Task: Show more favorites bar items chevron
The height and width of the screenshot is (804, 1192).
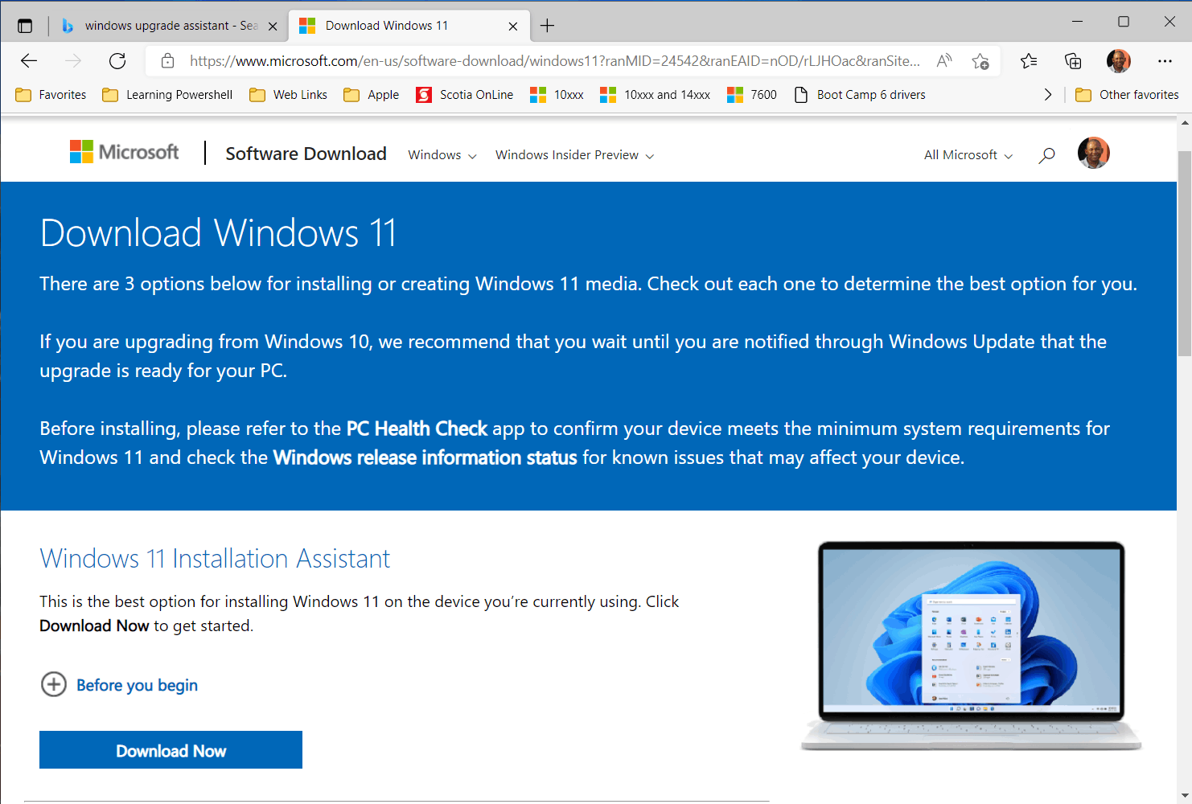Action: coord(1047,95)
